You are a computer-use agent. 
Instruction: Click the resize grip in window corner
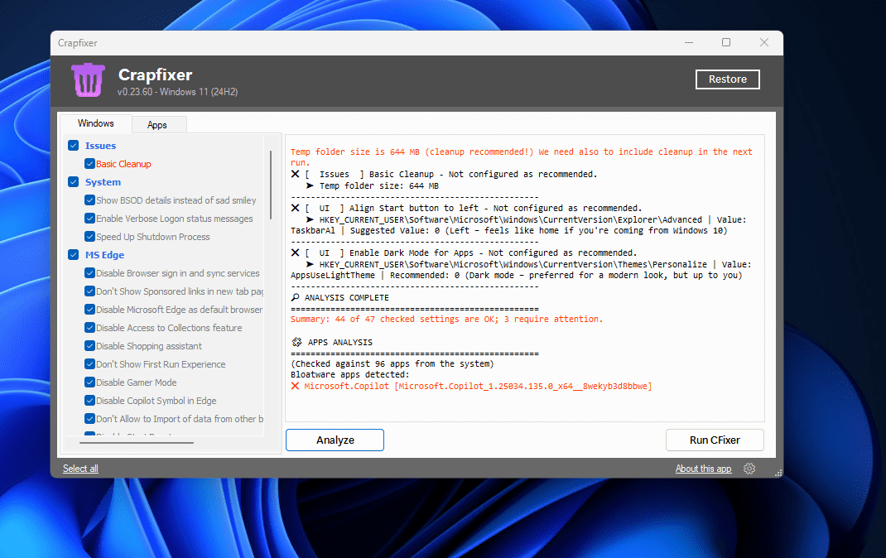pyautogui.click(x=778, y=473)
